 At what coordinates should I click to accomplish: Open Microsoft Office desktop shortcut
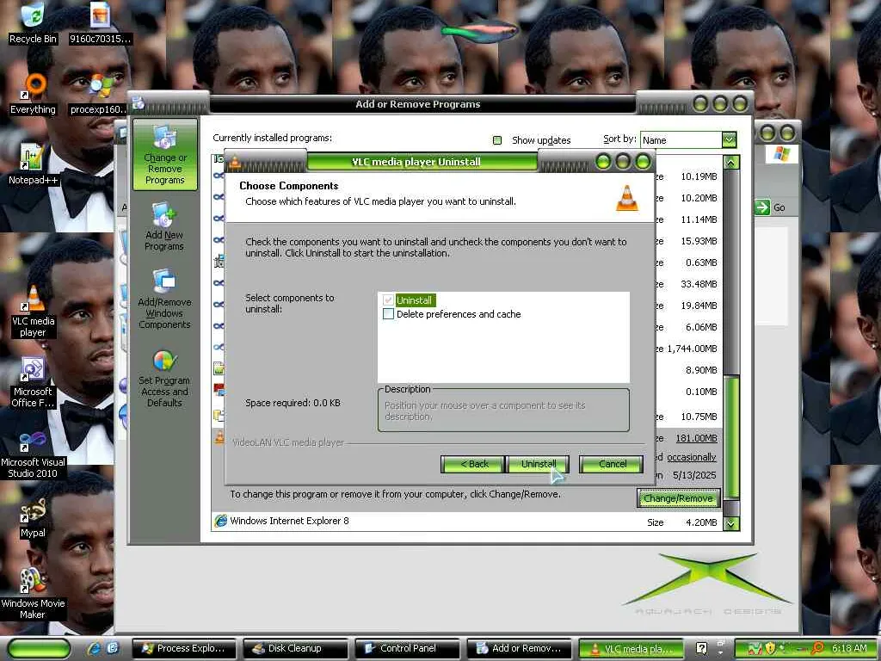click(33, 382)
